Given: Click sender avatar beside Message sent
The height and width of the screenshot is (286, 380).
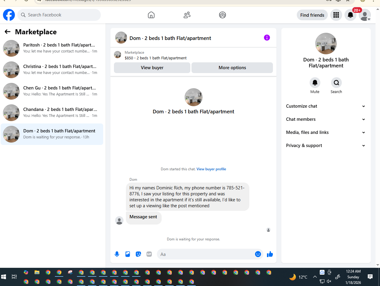Looking at the screenshot, I should click(x=119, y=221).
